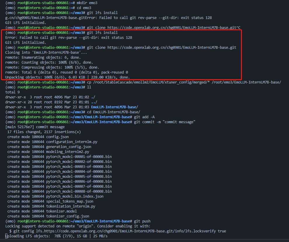This screenshot has height=242, width=289.
Task: Click the pytorch_model.bin.index.json entry
Action: point(74,196)
